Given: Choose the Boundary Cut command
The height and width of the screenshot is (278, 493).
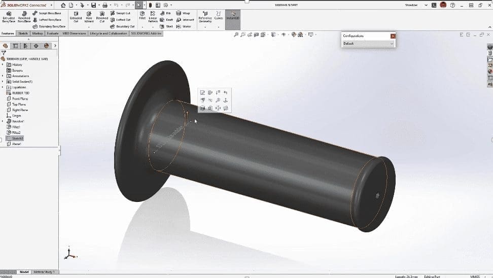Looking at the screenshot, I should click(x=122, y=26).
